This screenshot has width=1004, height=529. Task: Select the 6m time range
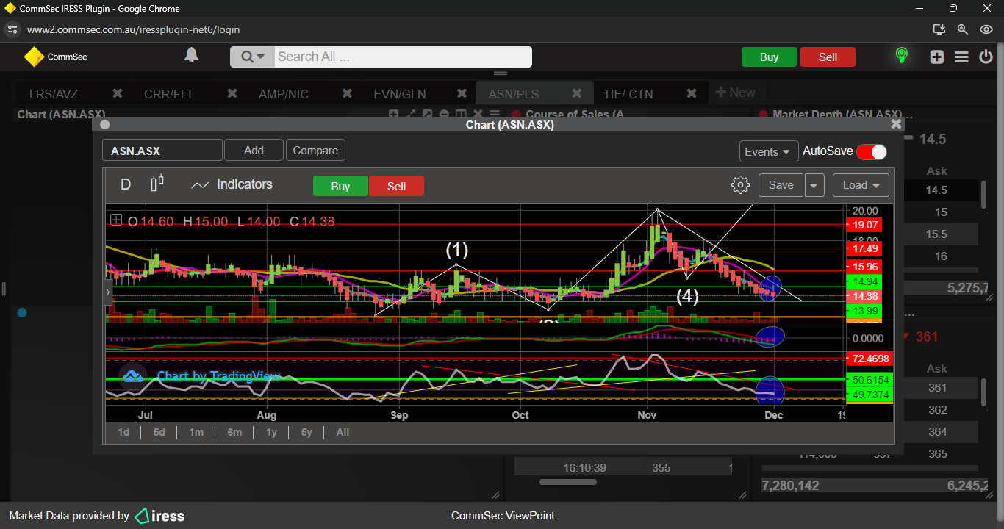click(234, 432)
